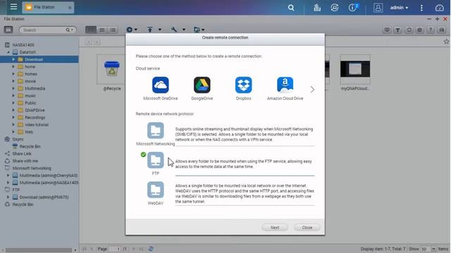Open the video tutorial folder
The width and height of the screenshot is (451, 253).
(37, 125)
